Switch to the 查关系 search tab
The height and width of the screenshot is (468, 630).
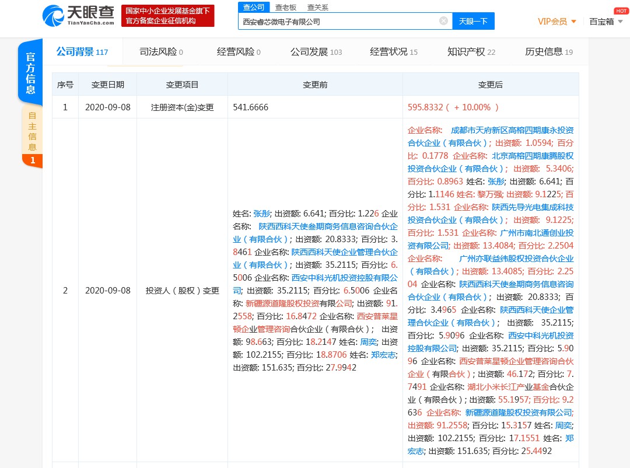pyautogui.click(x=318, y=7)
